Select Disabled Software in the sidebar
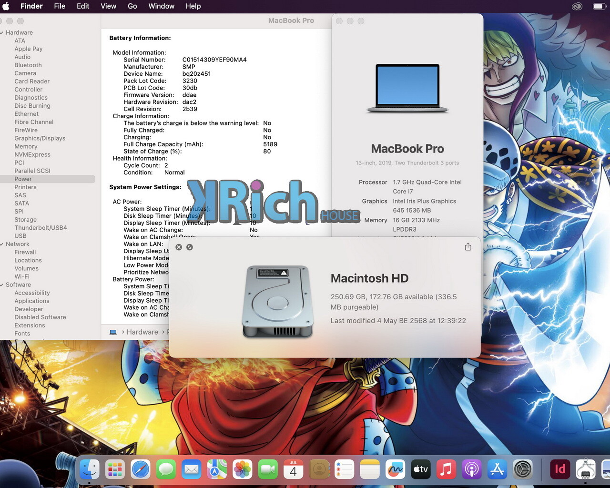 (41, 317)
